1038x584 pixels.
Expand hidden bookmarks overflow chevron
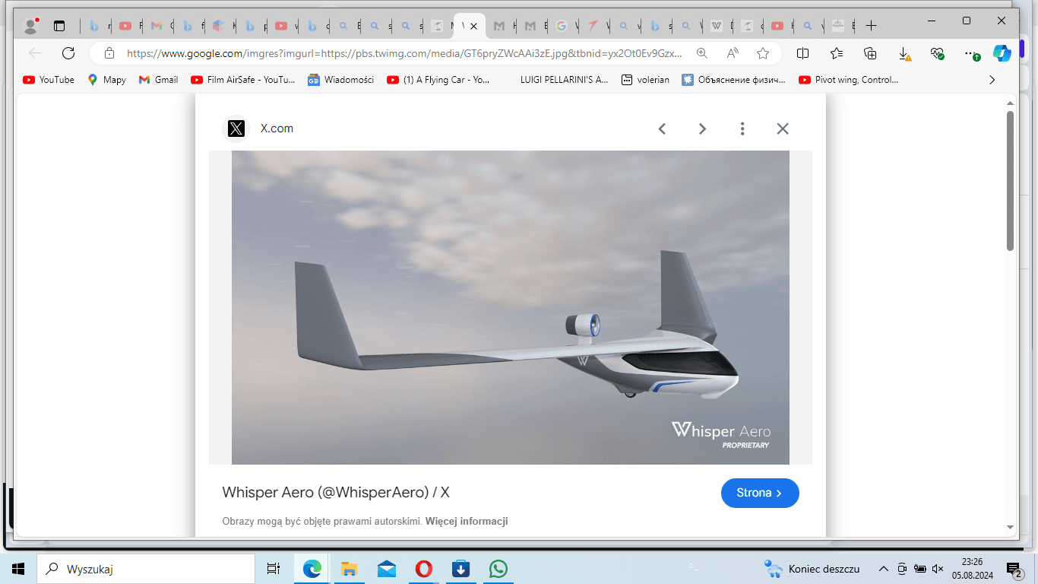point(992,80)
